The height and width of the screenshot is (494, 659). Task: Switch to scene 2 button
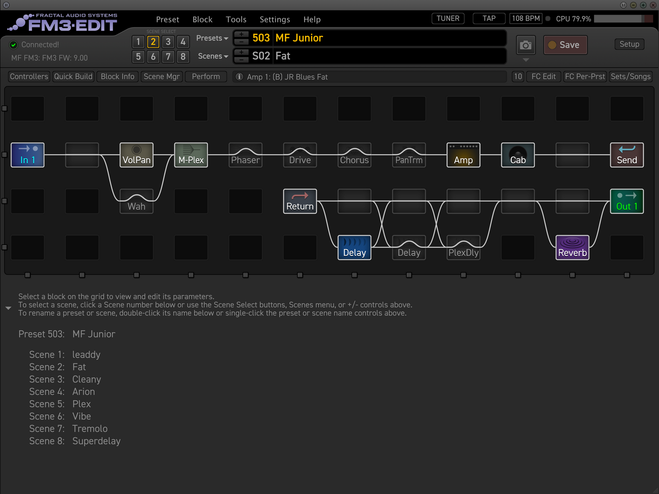[153, 42]
